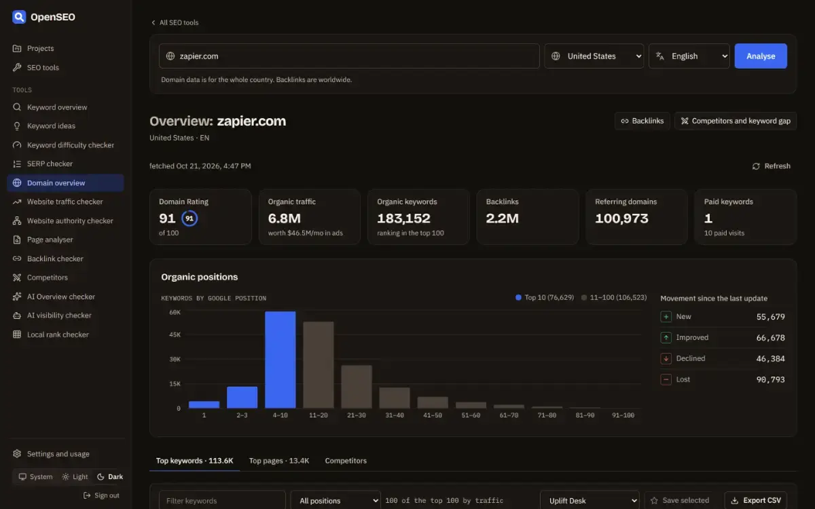This screenshot has width=815, height=509.
Task: Go back to All SEO tools
Action: [175, 22]
